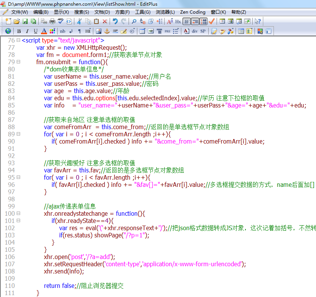
Task: Insert paragraph tag with pilcrow icon
Action: pos(79,31)
